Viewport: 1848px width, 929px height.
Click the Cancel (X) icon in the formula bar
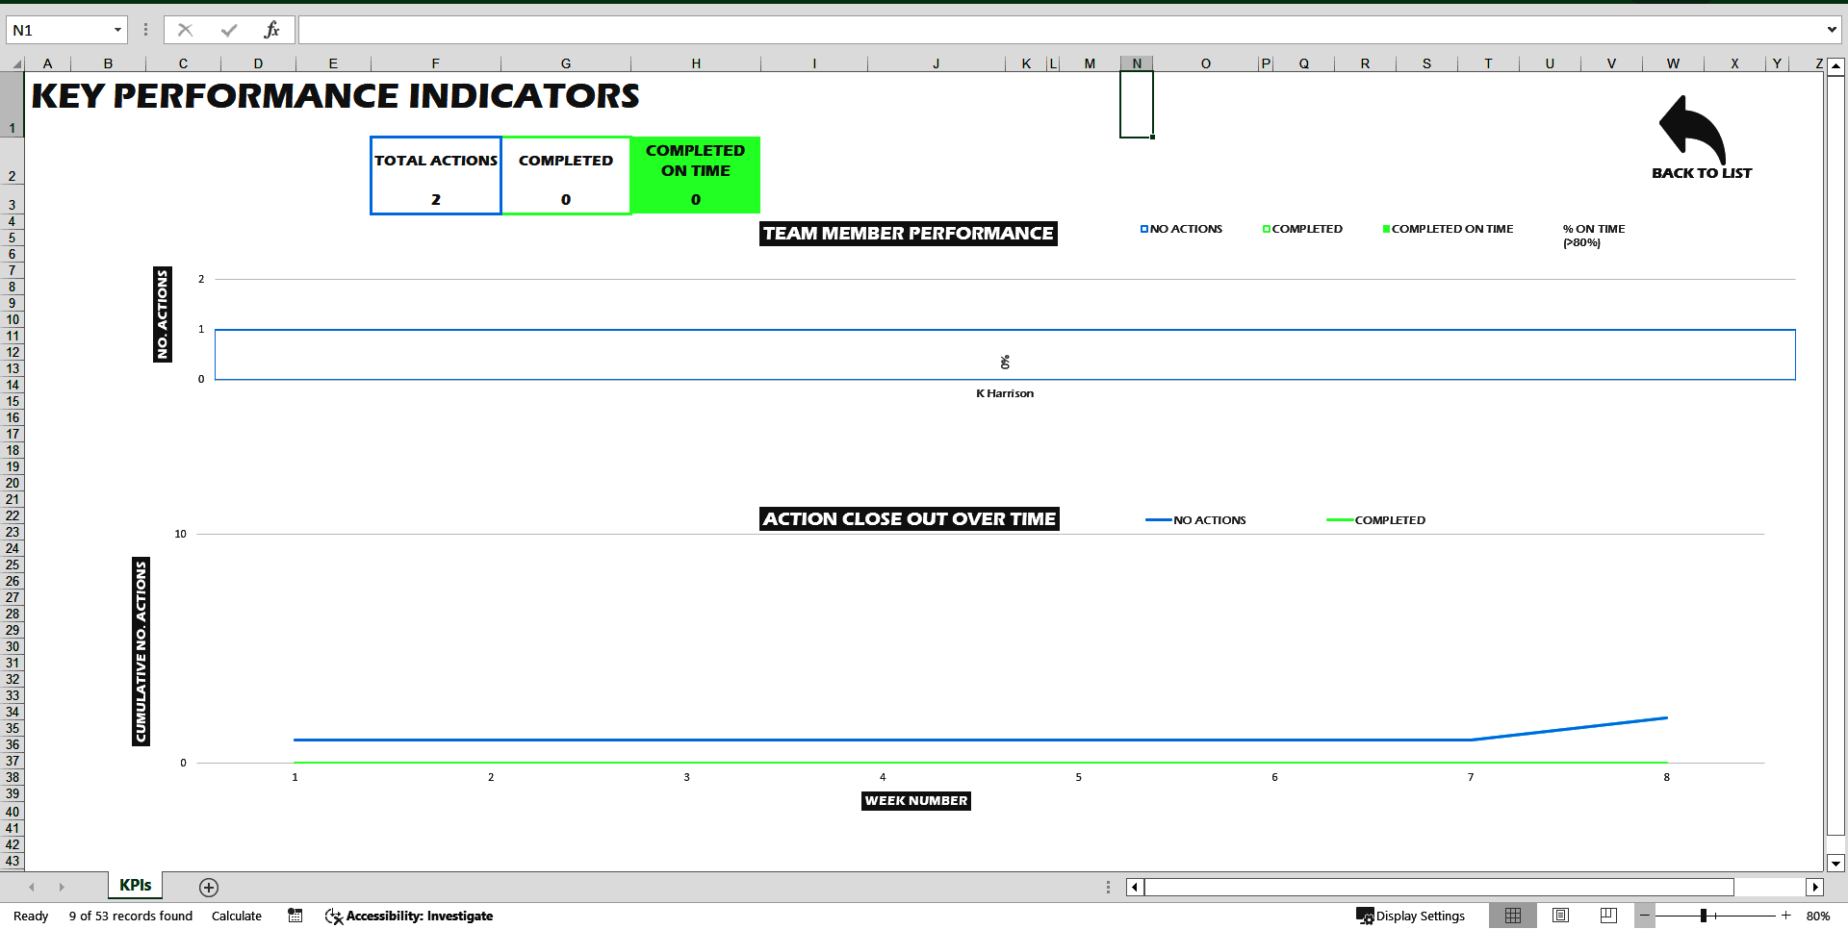(185, 29)
